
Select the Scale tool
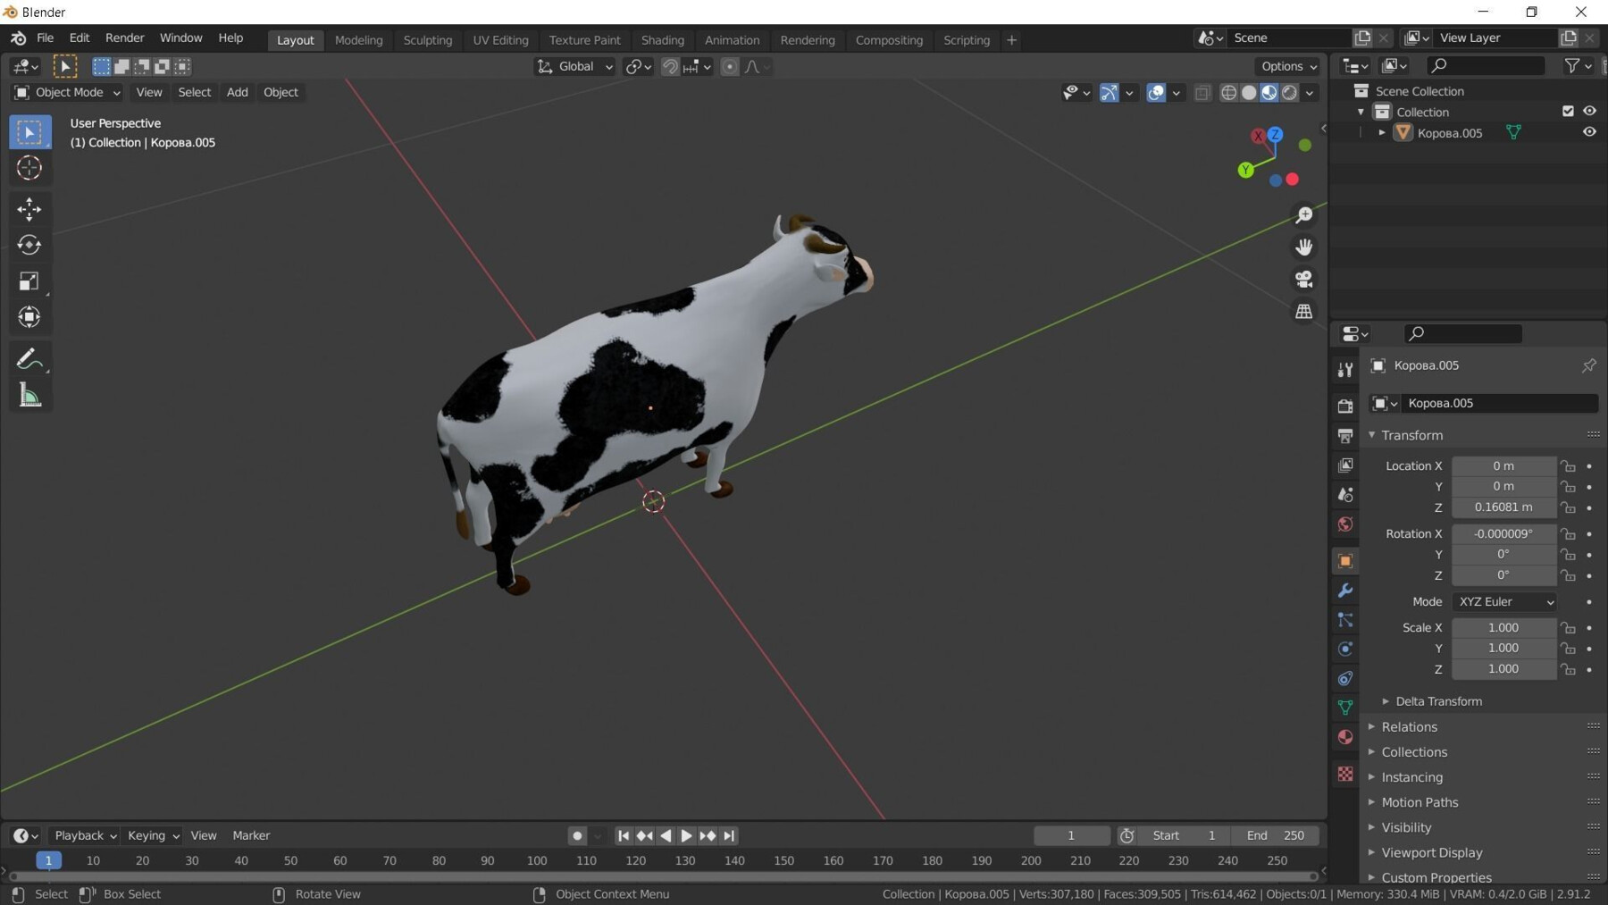pyautogui.click(x=29, y=281)
